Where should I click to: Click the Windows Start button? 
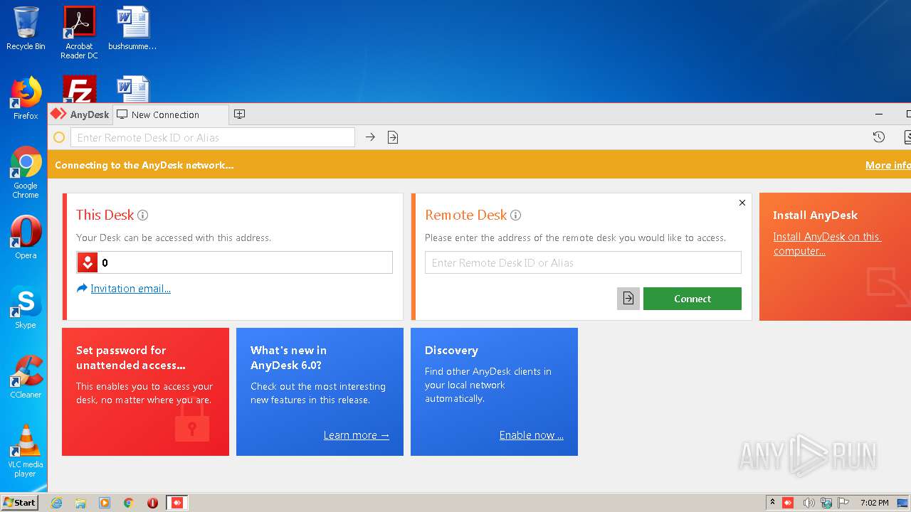[x=19, y=502]
